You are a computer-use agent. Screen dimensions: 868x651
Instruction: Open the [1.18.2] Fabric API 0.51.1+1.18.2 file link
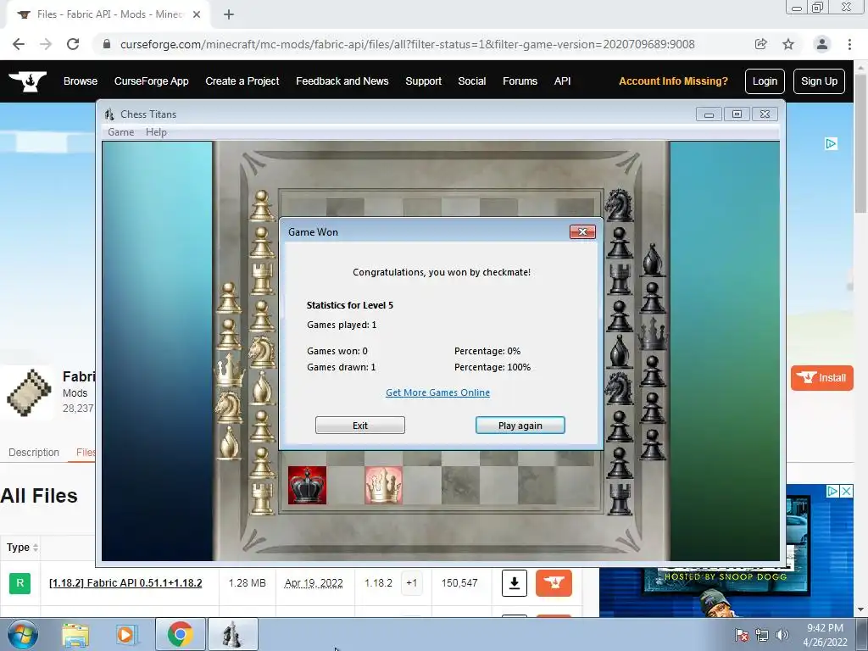(x=125, y=583)
